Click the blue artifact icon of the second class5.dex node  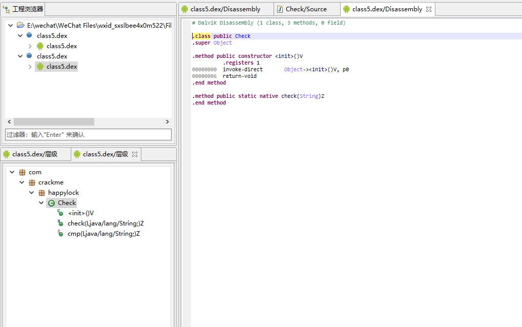(29, 55)
